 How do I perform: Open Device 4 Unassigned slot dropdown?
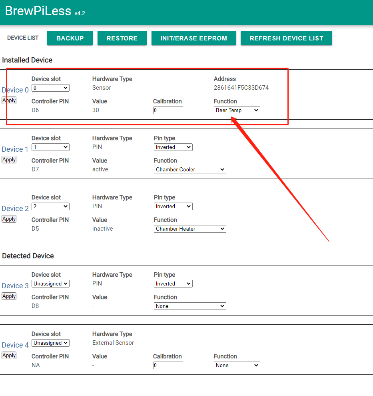click(50, 343)
